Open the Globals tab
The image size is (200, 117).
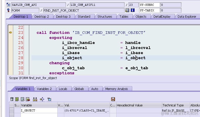[x=79, y=89]
